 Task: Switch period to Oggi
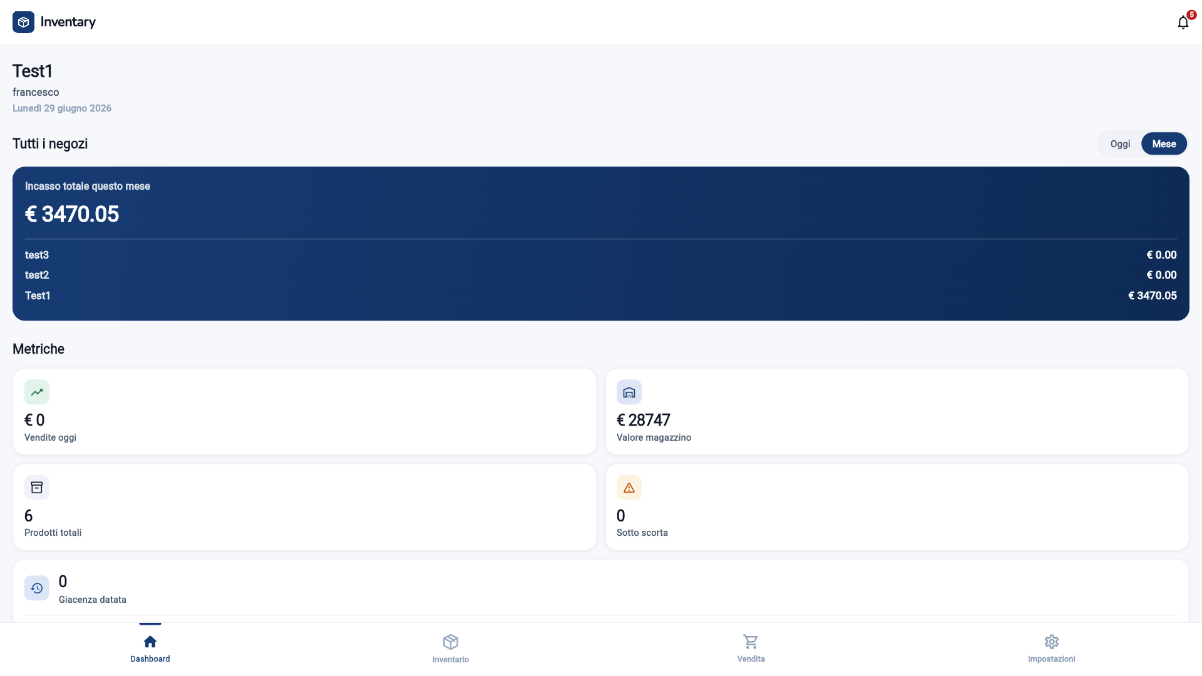[x=1120, y=144]
